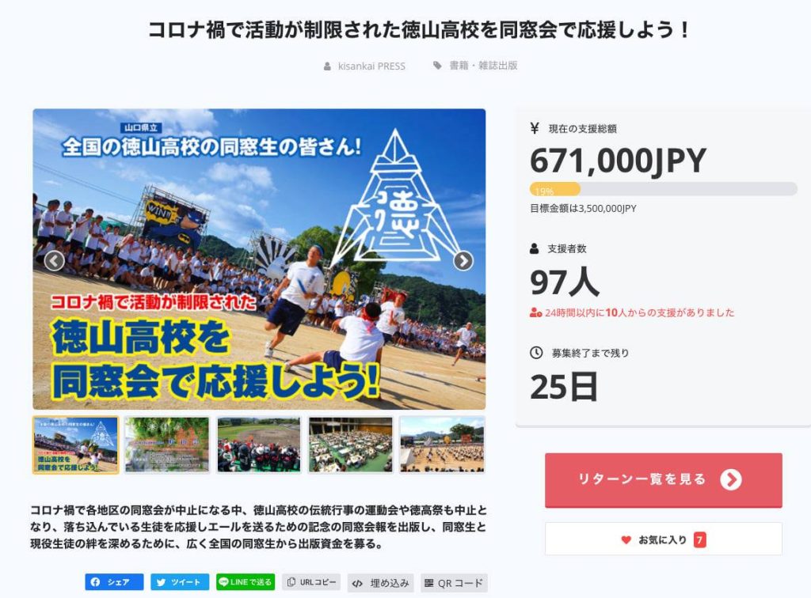The height and width of the screenshot is (598, 811).
Task: Click the 19% funding progress bar
Action: coord(664,189)
